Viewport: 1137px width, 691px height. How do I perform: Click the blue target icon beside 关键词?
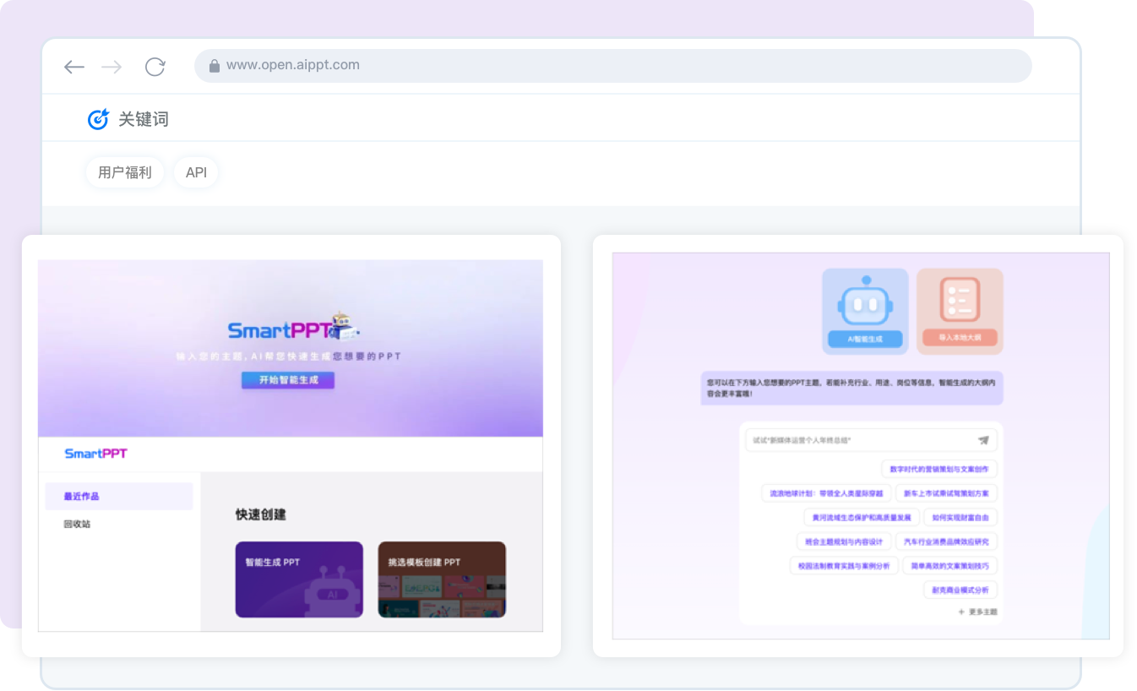(x=98, y=119)
